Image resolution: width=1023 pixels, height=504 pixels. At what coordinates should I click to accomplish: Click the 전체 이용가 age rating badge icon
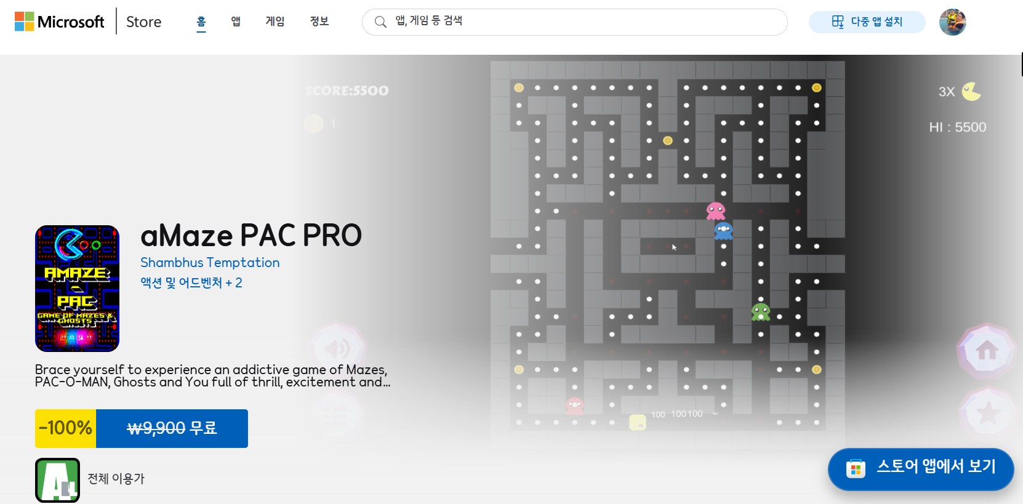click(x=57, y=480)
